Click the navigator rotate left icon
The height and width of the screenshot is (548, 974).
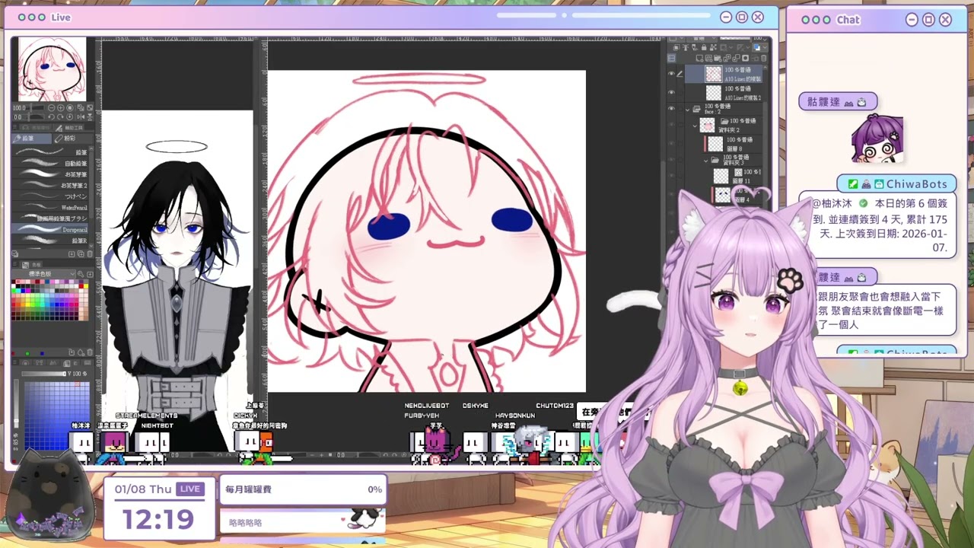[x=51, y=117]
